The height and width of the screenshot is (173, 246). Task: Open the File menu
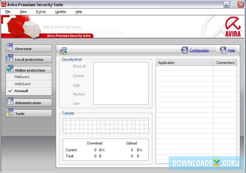pyautogui.click(x=8, y=12)
